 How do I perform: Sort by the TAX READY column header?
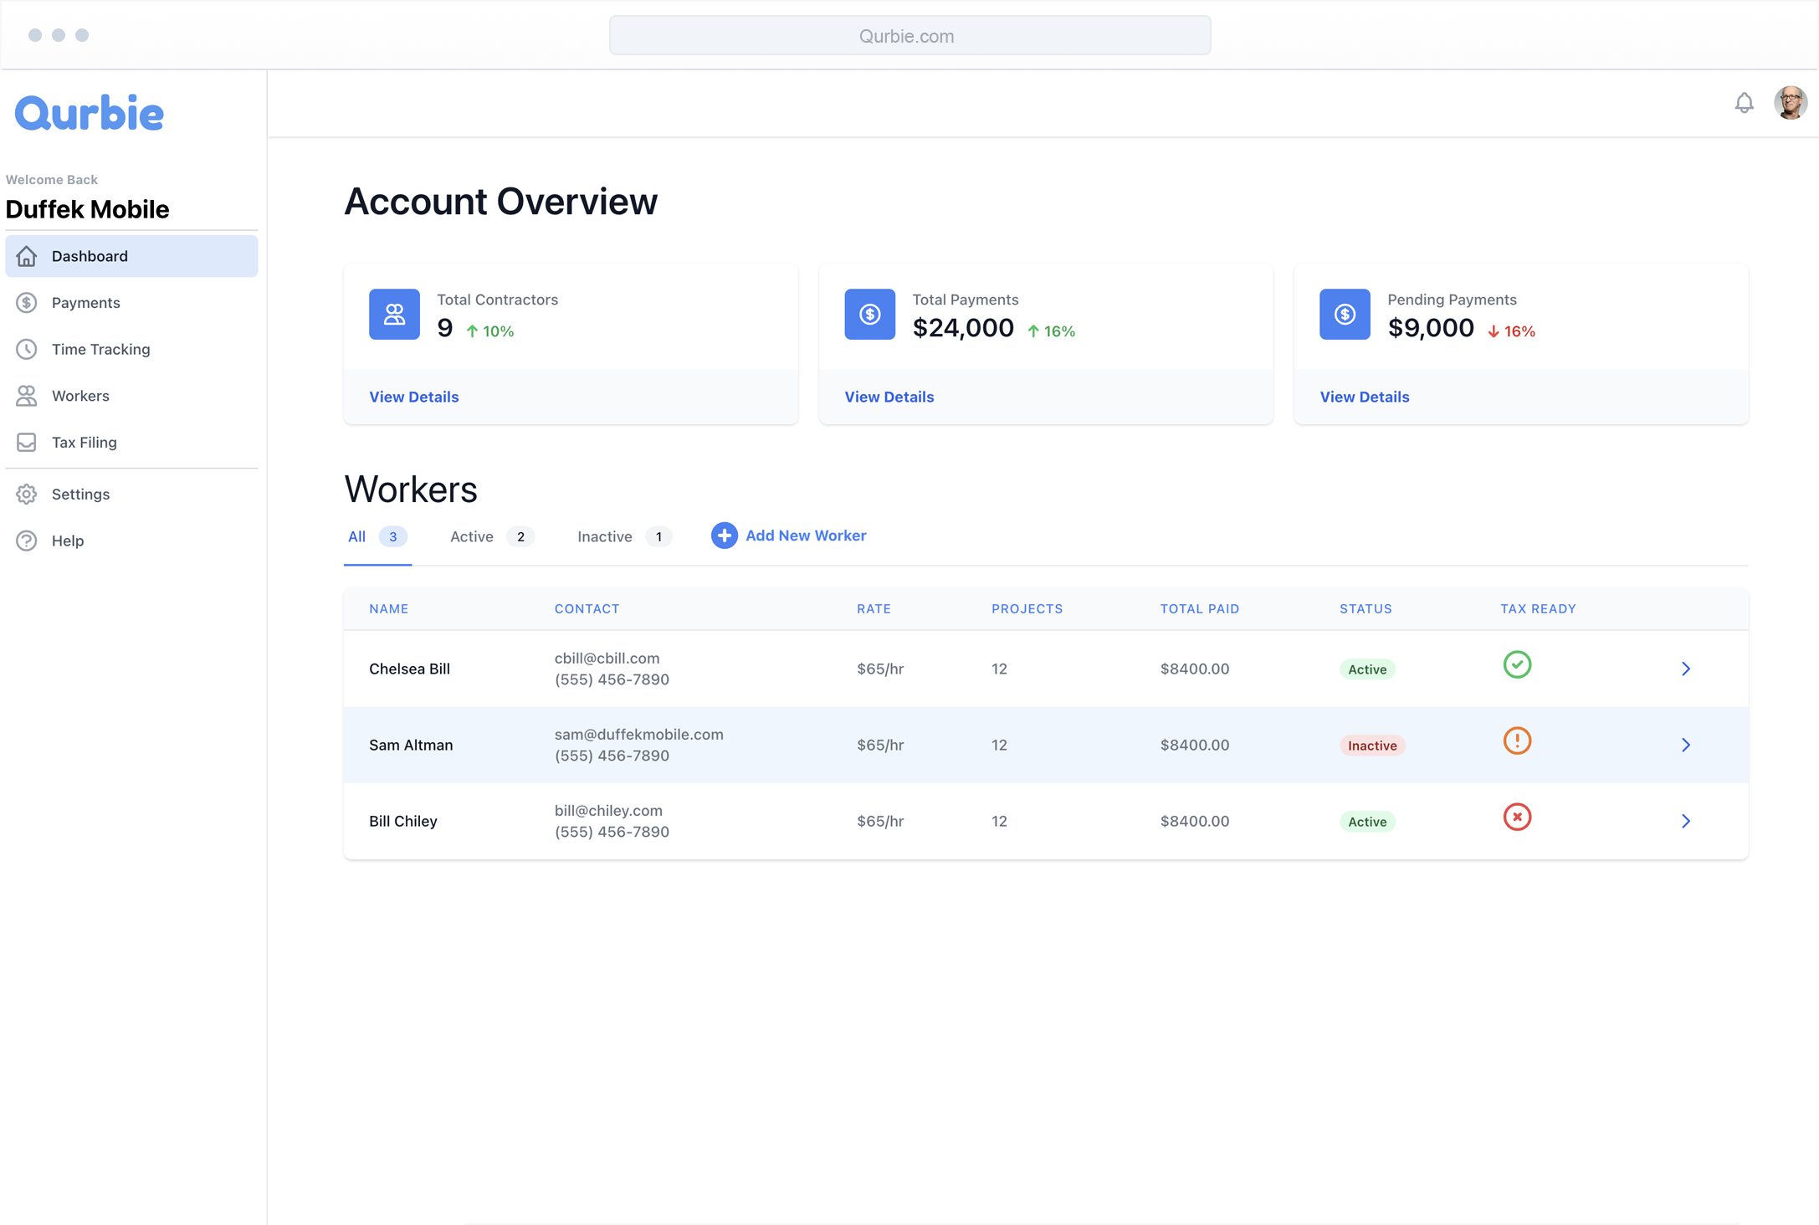1537,608
